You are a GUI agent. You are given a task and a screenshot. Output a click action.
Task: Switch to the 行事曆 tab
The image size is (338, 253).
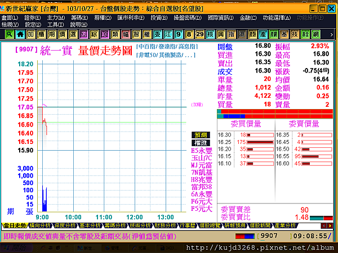[188, 225]
